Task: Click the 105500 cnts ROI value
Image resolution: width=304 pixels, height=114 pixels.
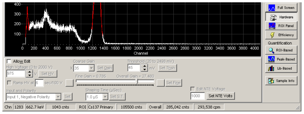Action: pyautogui.click(x=131, y=107)
